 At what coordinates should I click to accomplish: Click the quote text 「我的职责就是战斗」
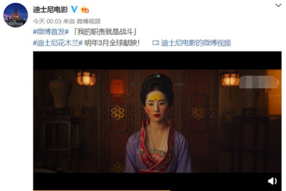105,32
